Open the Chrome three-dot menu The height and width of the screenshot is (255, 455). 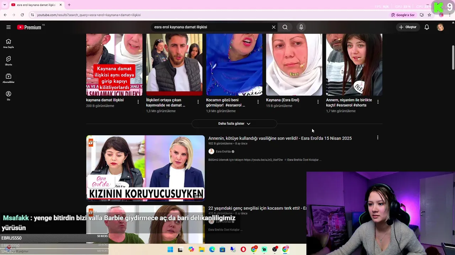coord(450,15)
